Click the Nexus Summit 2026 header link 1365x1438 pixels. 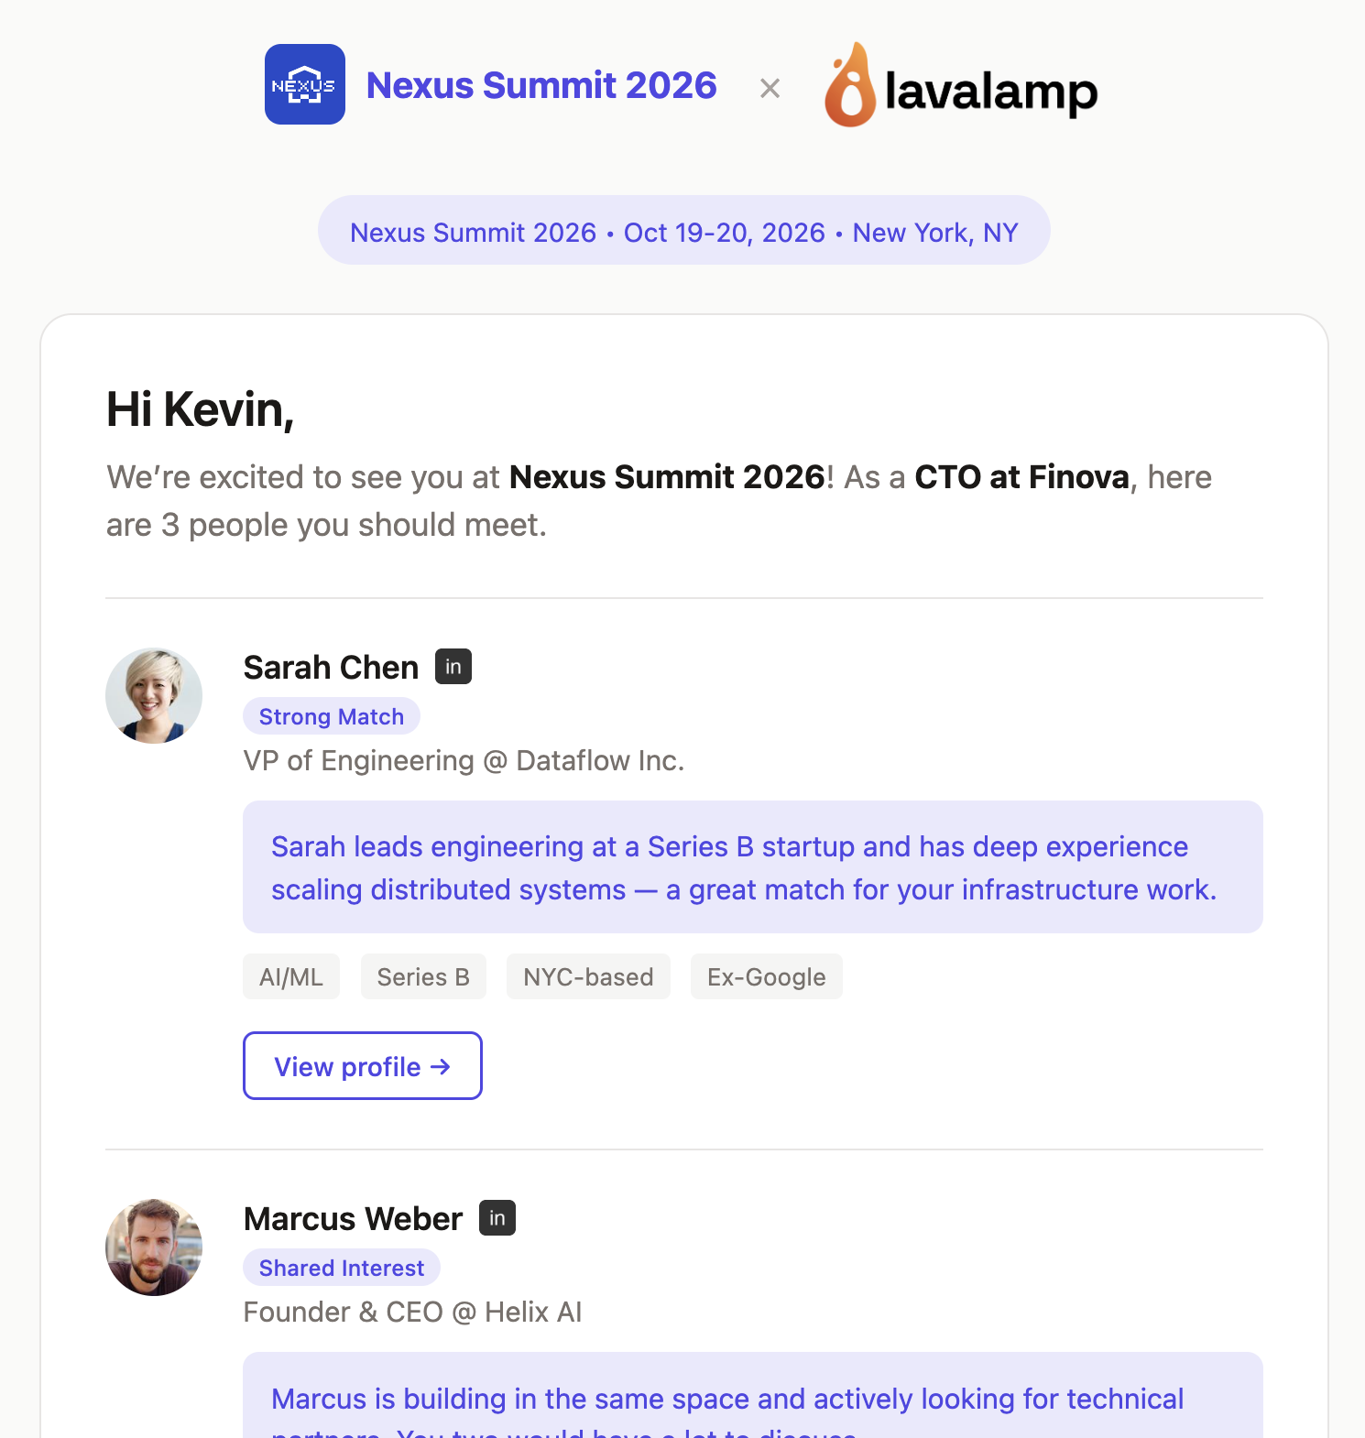pos(541,84)
